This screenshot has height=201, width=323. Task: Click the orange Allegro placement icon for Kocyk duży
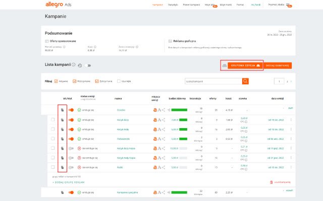pos(155,120)
